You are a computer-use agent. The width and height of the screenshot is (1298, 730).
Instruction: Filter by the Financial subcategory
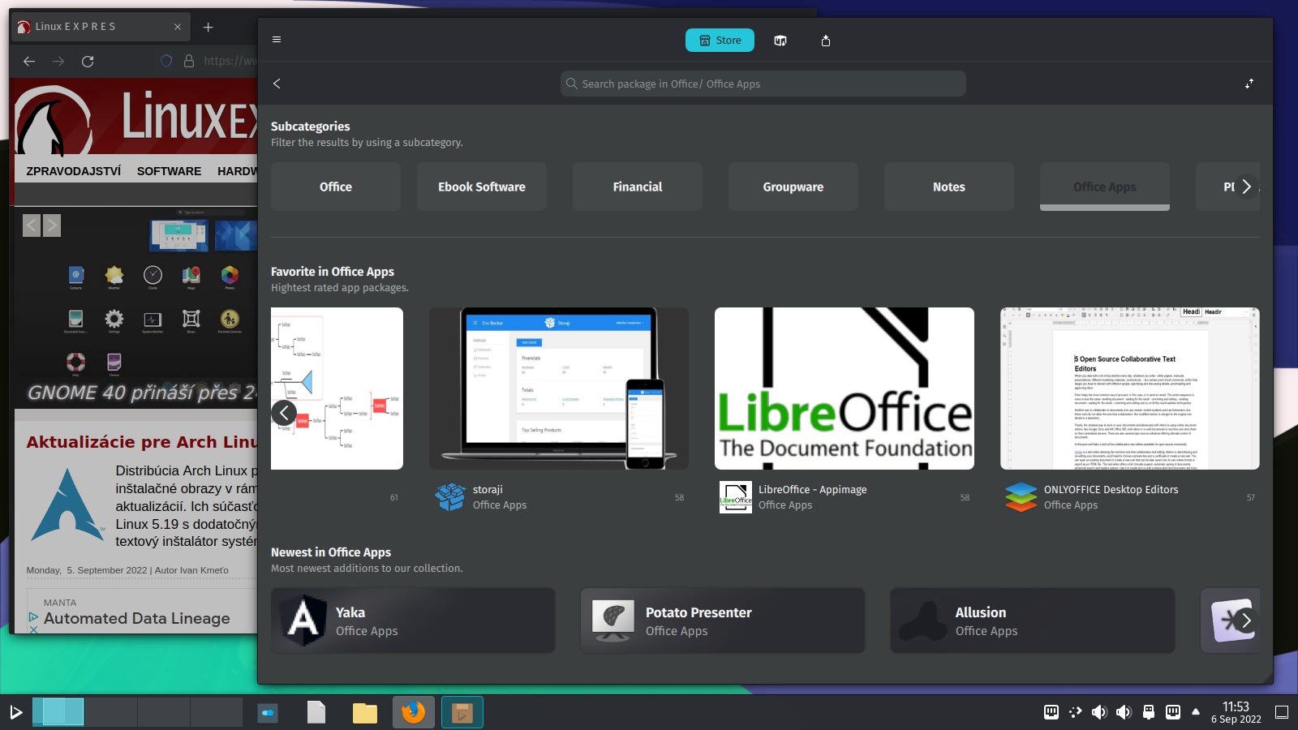click(638, 187)
